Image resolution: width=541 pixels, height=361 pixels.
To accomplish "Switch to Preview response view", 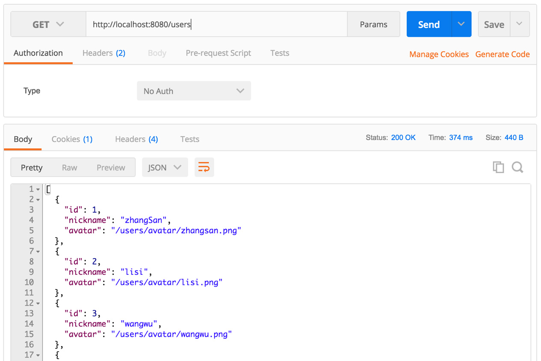I will tap(111, 167).
